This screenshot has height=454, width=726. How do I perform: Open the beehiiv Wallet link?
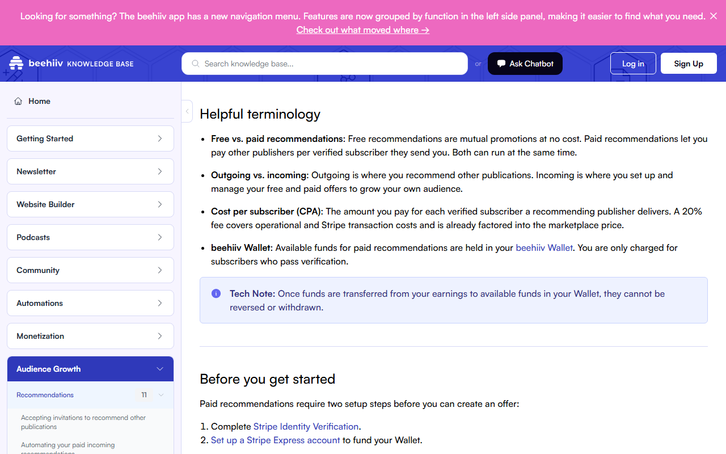[x=544, y=247]
